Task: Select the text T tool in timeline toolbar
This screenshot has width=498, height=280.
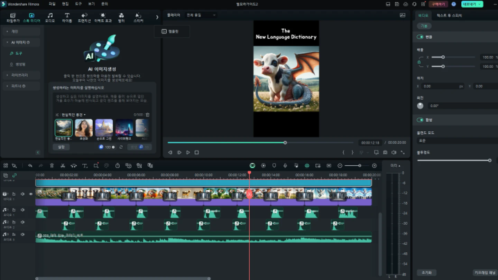Action: 85,166
